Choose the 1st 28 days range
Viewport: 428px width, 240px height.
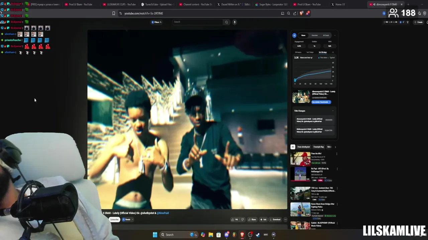pos(323,52)
